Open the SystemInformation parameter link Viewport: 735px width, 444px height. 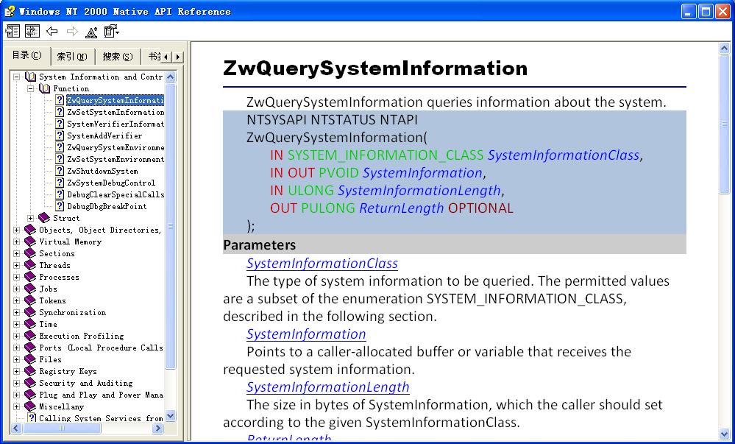coord(306,334)
